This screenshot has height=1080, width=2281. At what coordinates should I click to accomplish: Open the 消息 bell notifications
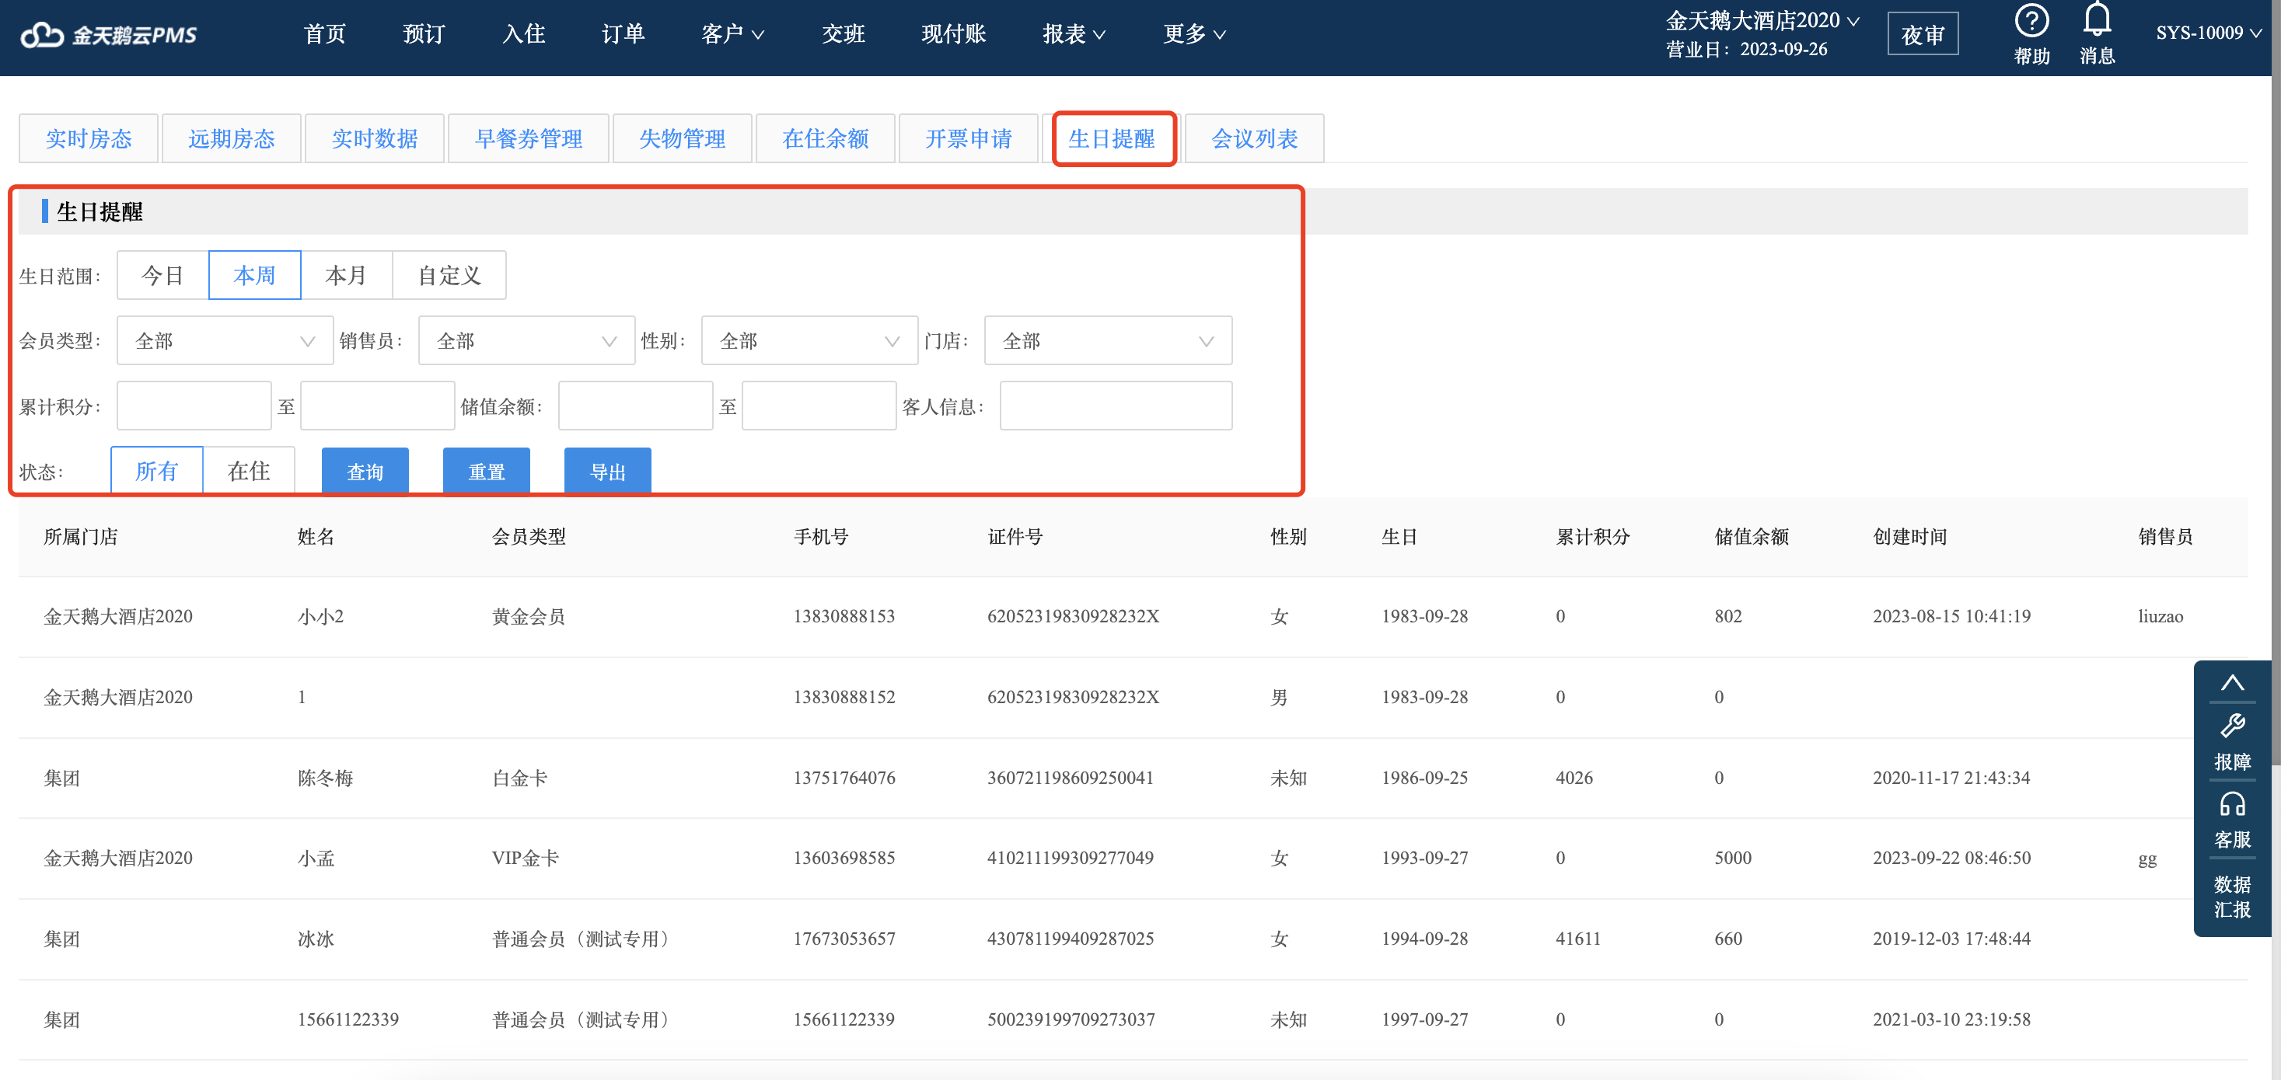click(2097, 34)
